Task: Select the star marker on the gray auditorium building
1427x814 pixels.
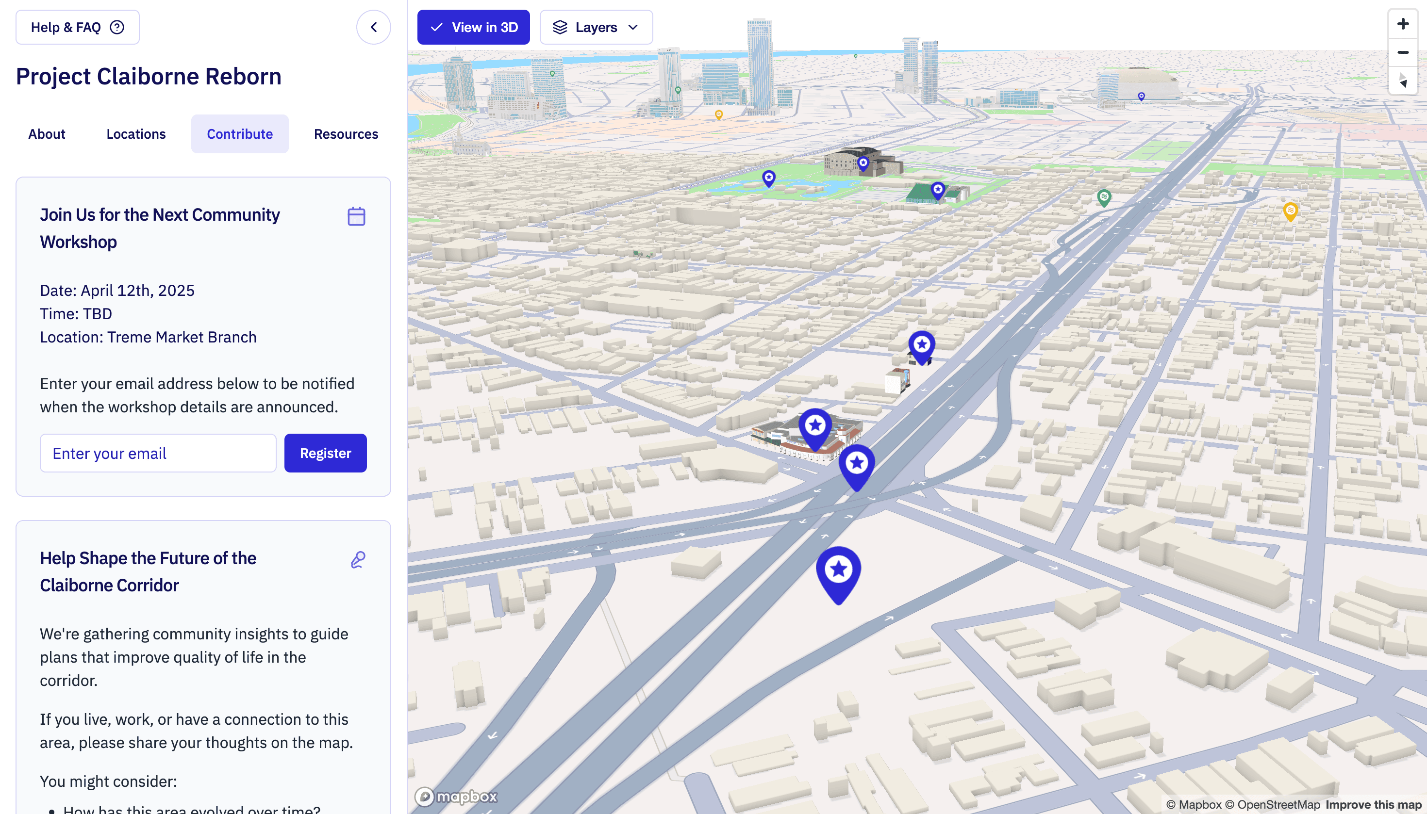Action: click(x=863, y=164)
